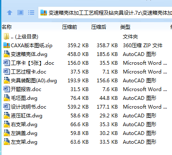Click the zip icon of CAXA版本图纸.zip

[7, 45]
